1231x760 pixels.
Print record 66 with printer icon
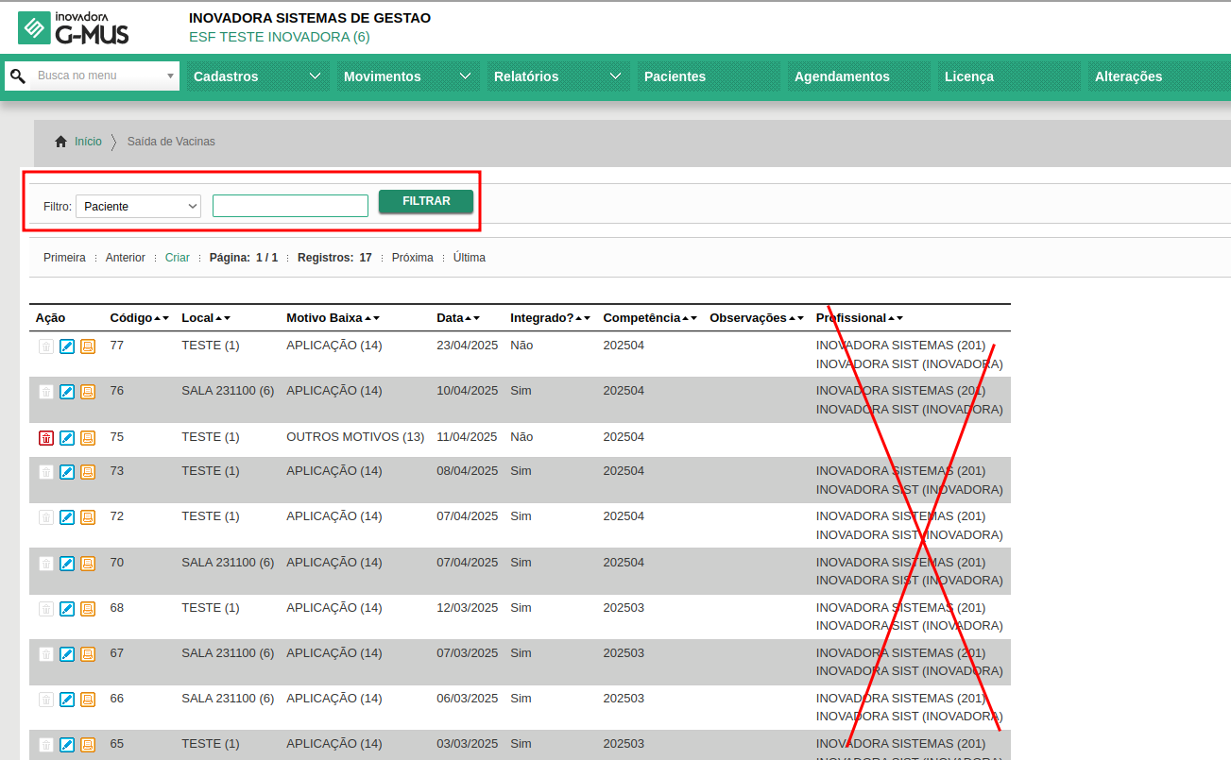click(x=88, y=700)
